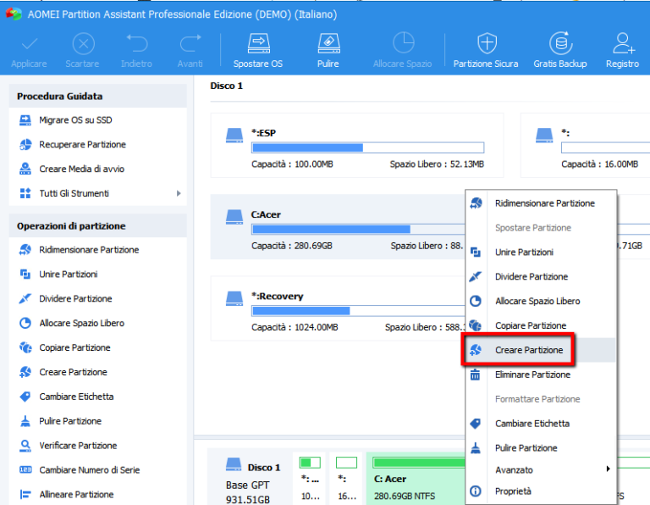Click the Applicare toolbar icon
Viewport: 650px width, 505px height.
pos(30,43)
